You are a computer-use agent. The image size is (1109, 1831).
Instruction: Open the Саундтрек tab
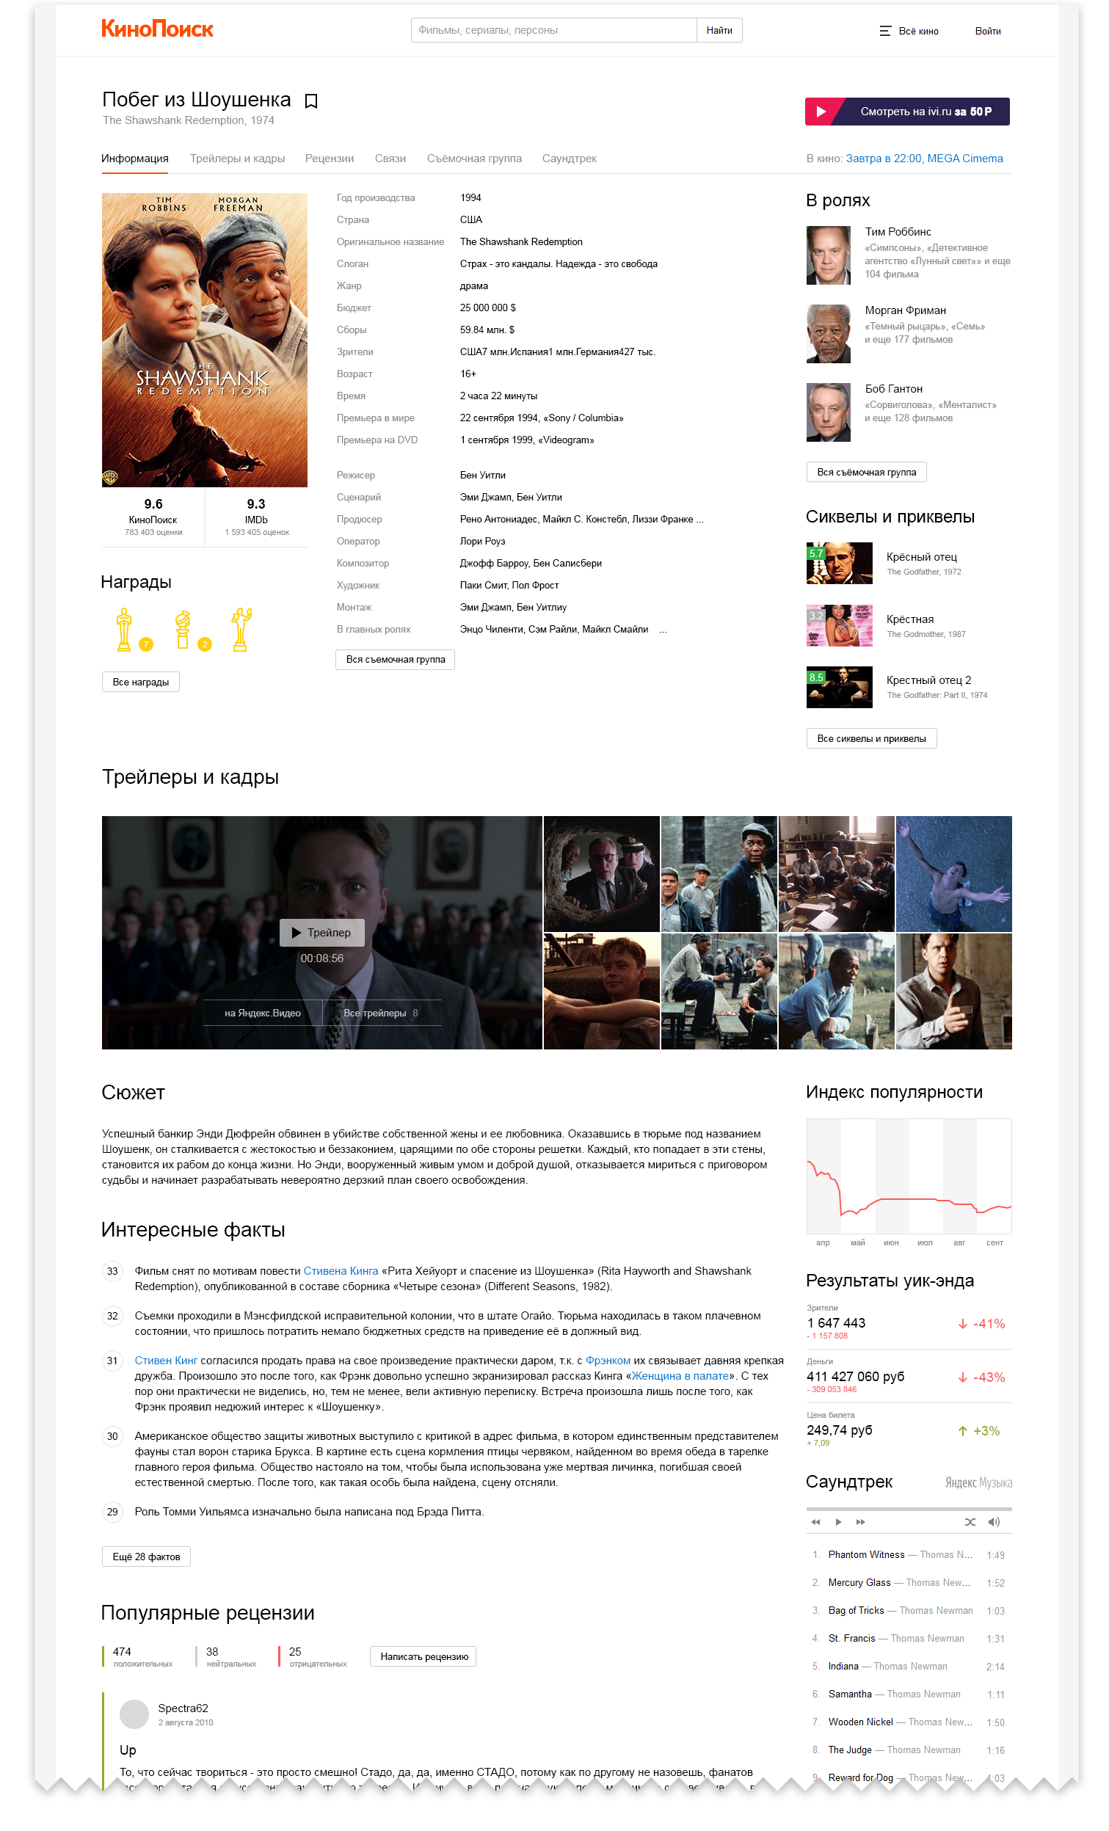click(570, 159)
